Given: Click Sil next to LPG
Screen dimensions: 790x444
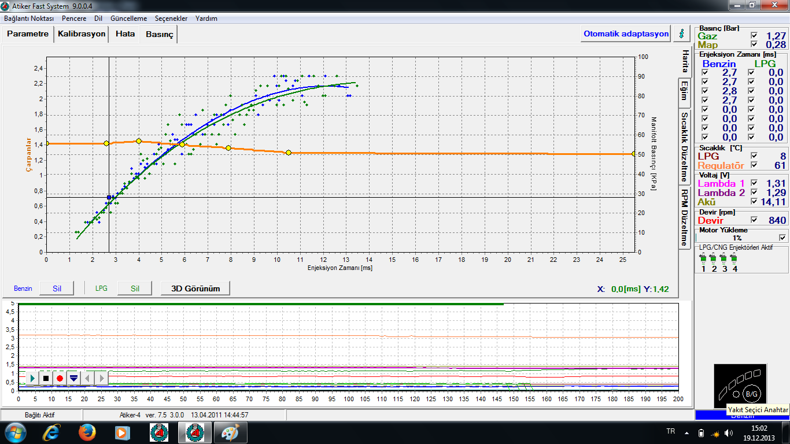Looking at the screenshot, I should [x=135, y=288].
